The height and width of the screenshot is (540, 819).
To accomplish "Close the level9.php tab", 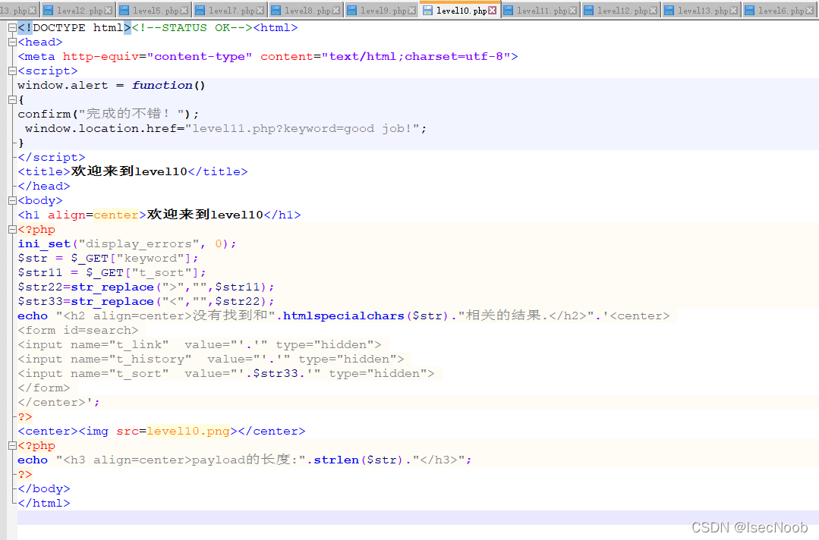I will point(411,11).
